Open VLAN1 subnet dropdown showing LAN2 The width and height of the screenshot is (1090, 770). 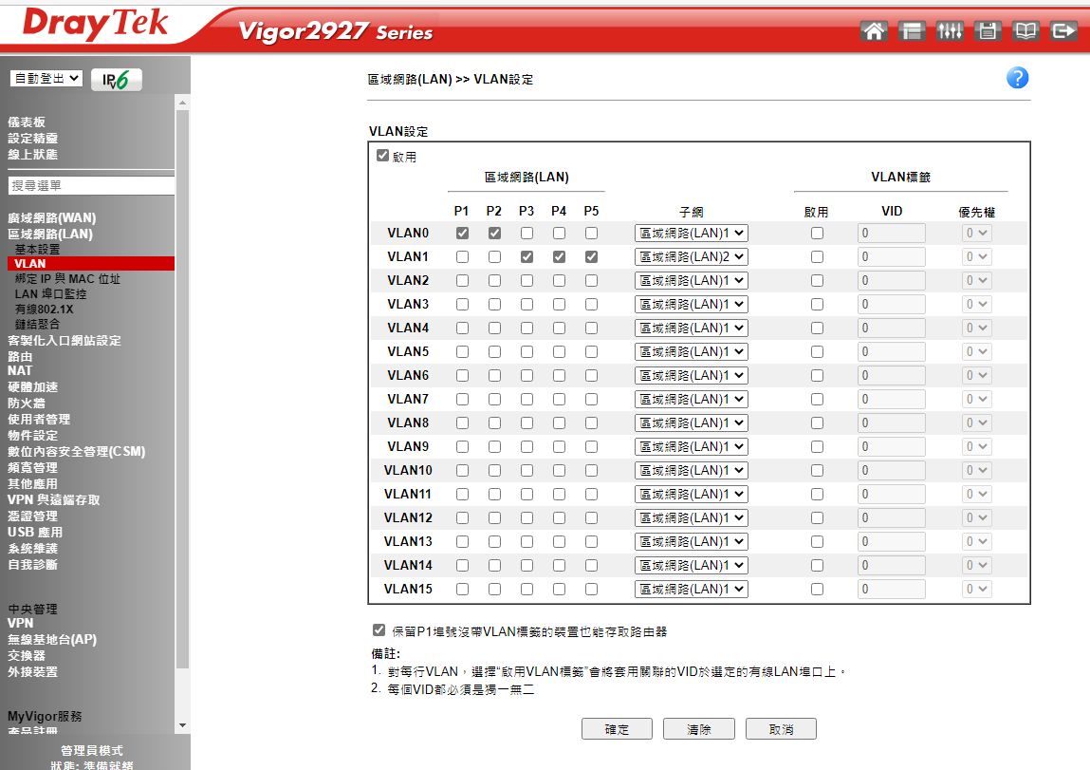[692, 256]
